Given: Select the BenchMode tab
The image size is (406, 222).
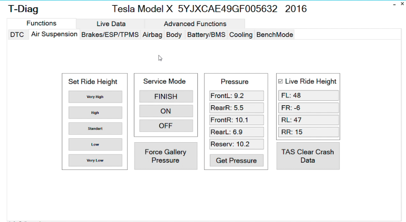Looking at the screenshot, I should point(274,35).
